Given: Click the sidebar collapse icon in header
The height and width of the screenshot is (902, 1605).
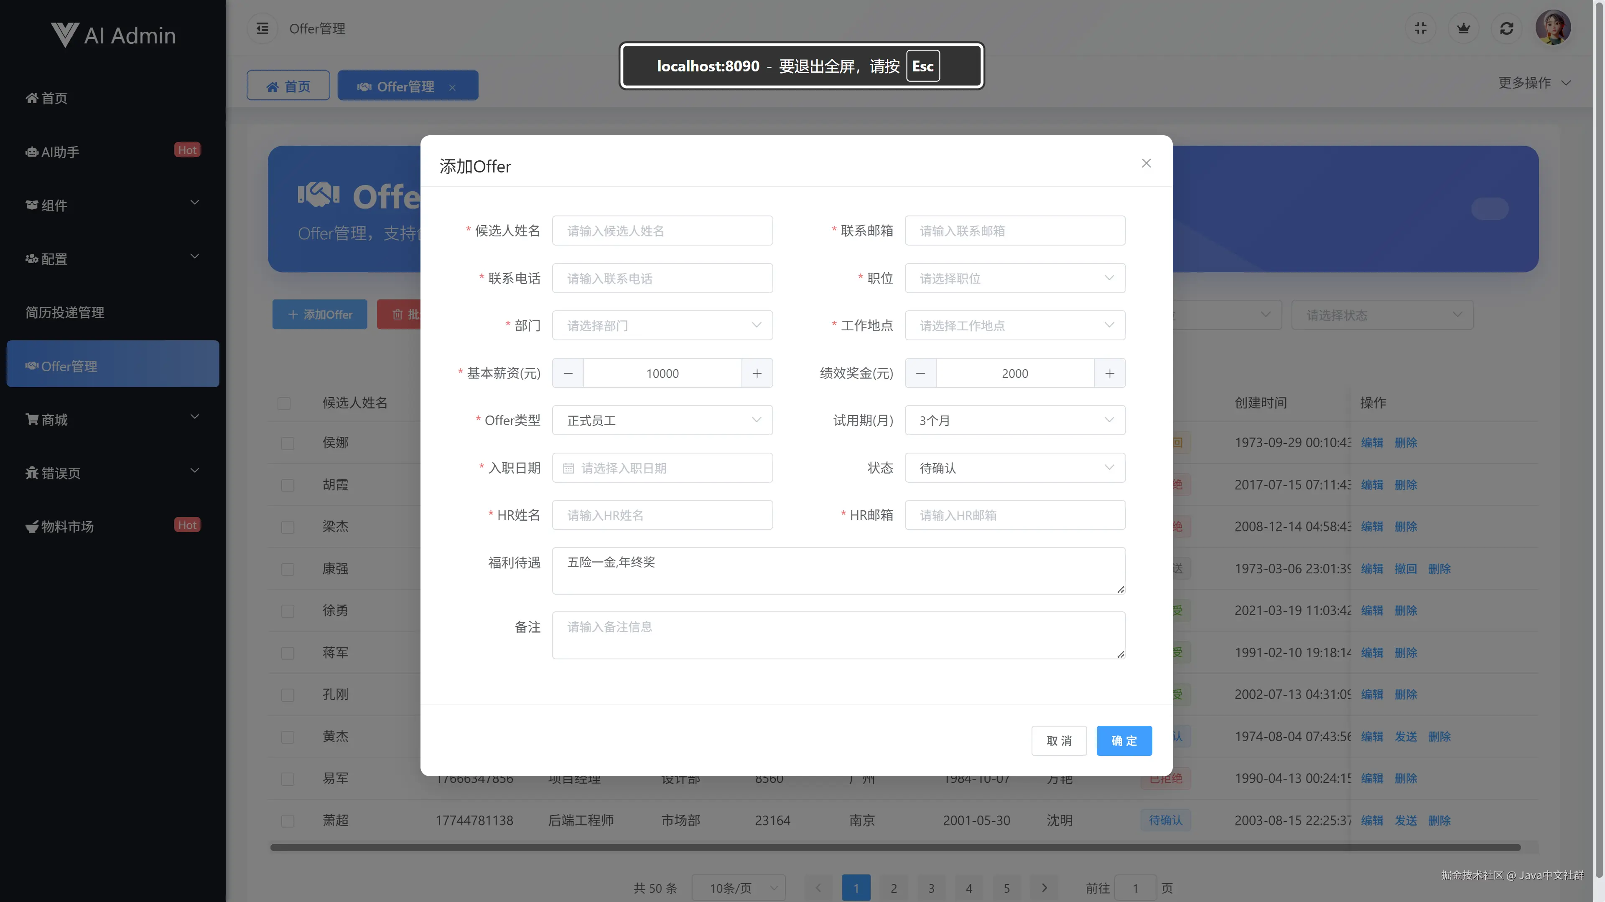Looking at the screenshot, I should [x=262, y=29].
